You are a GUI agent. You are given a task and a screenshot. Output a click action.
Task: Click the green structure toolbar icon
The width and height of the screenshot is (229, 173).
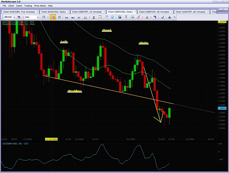click(169, 17)
